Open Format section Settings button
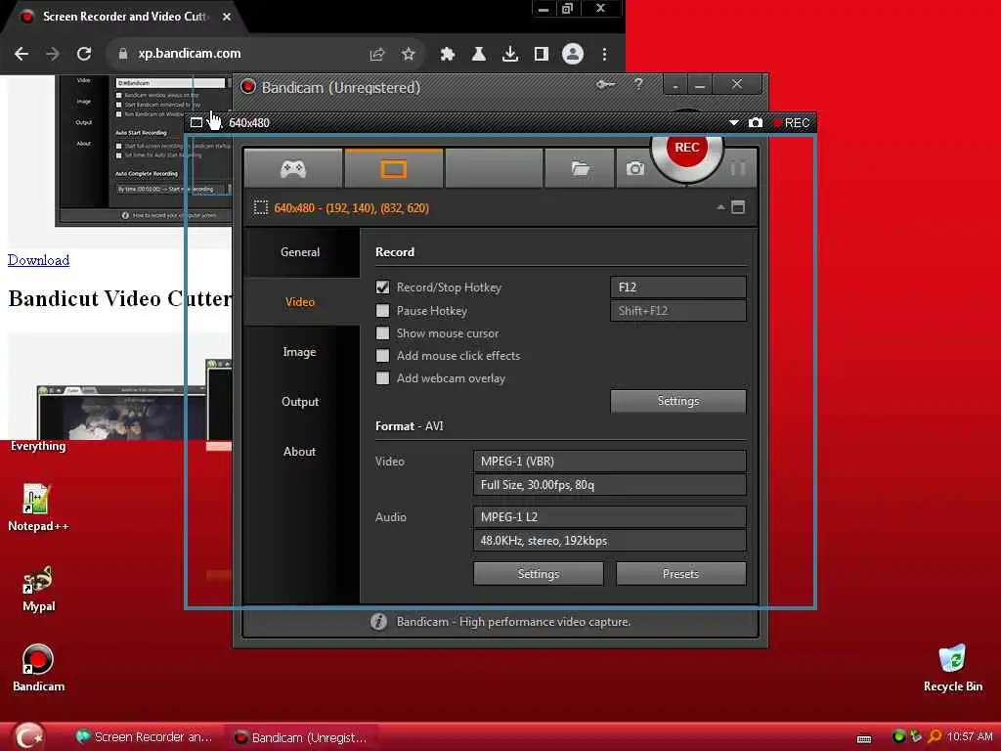The width and height of the screenshot is (1001, 751). point(539,573)
